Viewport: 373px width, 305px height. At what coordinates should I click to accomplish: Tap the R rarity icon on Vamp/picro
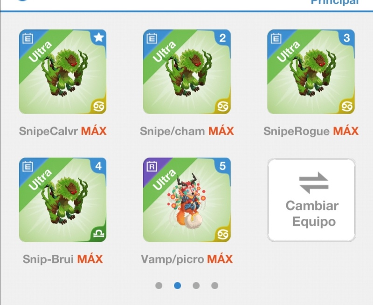pyautogui.click(x=152, y=166)
